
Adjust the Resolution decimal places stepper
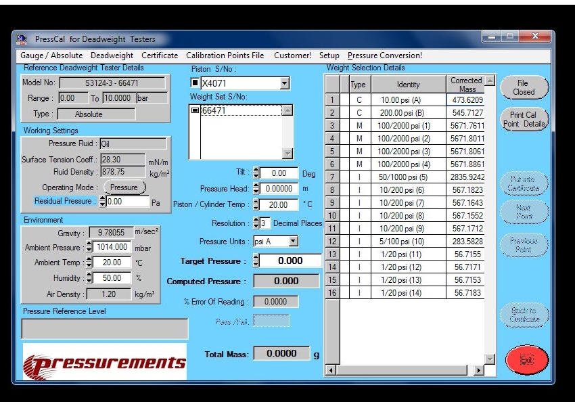(x=256, y=223)
